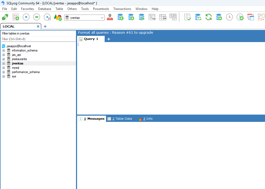Viewport: 265px width, 189px height.
Task: Open the Help menu
Action: [x=155, y=9]
